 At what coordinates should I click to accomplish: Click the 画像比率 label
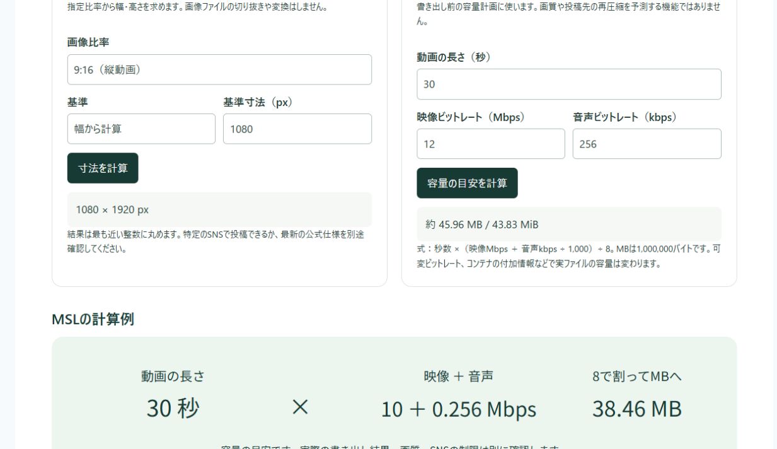point(88,42)
